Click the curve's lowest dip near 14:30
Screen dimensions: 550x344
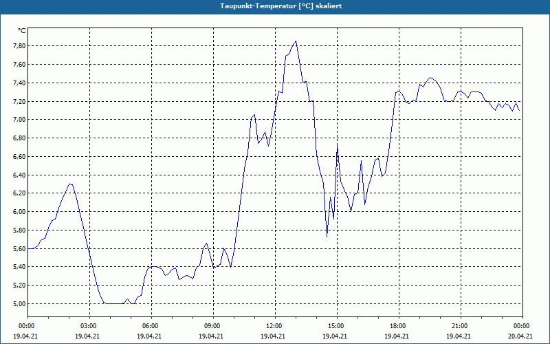[x=327, y=237]
